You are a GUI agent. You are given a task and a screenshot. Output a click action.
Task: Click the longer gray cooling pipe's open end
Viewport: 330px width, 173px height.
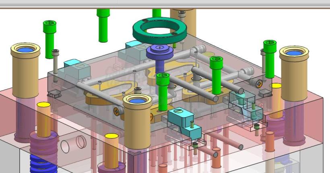coord(216,99)
